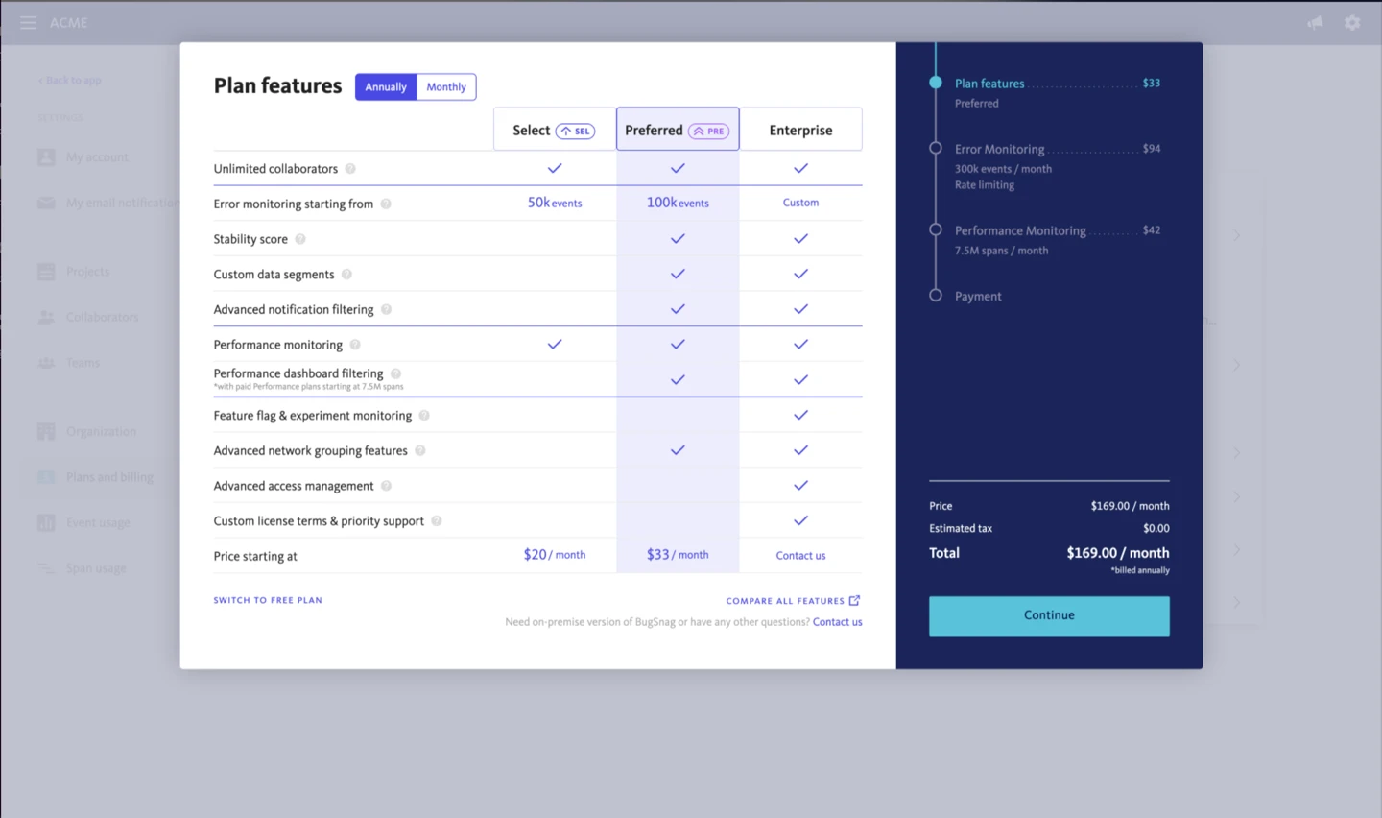Click the hamburger menu icon
Viewport: 1382px width, 818px height.
tap(28, 22)
